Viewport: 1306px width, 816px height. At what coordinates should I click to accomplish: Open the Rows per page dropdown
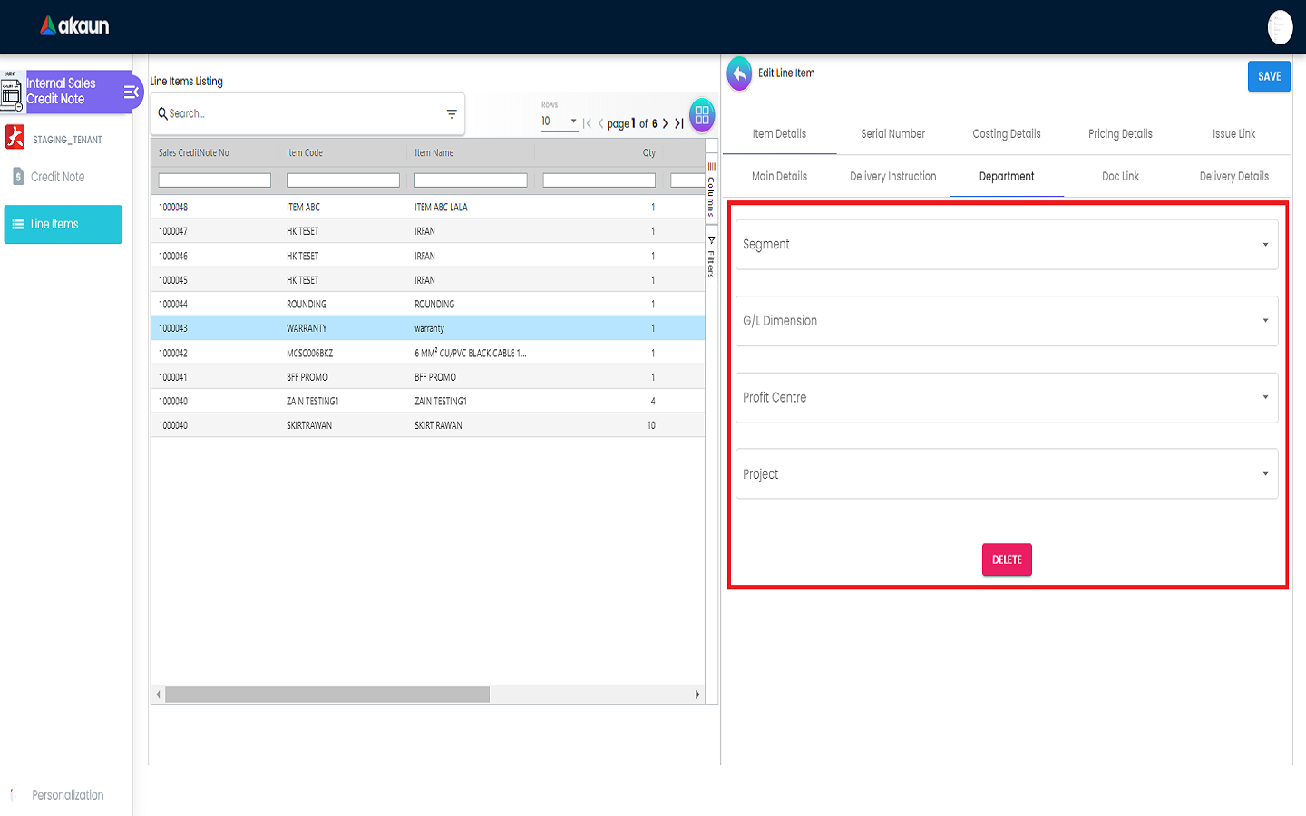click(x=560, y=121)
